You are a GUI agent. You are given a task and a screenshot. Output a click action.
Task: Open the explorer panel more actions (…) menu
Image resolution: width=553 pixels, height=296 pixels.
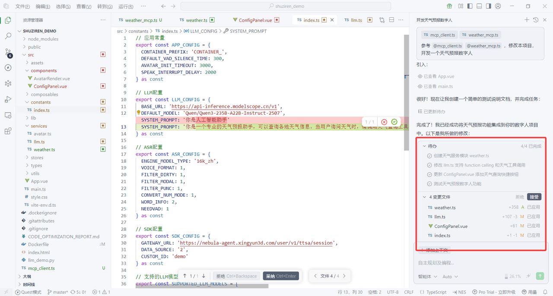103,20
